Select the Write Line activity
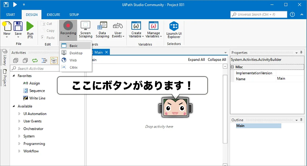307x166 pixels. coord(34,98)
